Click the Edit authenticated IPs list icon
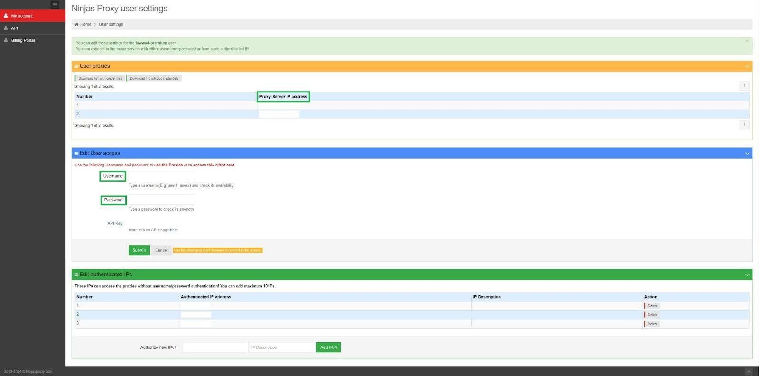759x376 pixels. tap(76, 275)
